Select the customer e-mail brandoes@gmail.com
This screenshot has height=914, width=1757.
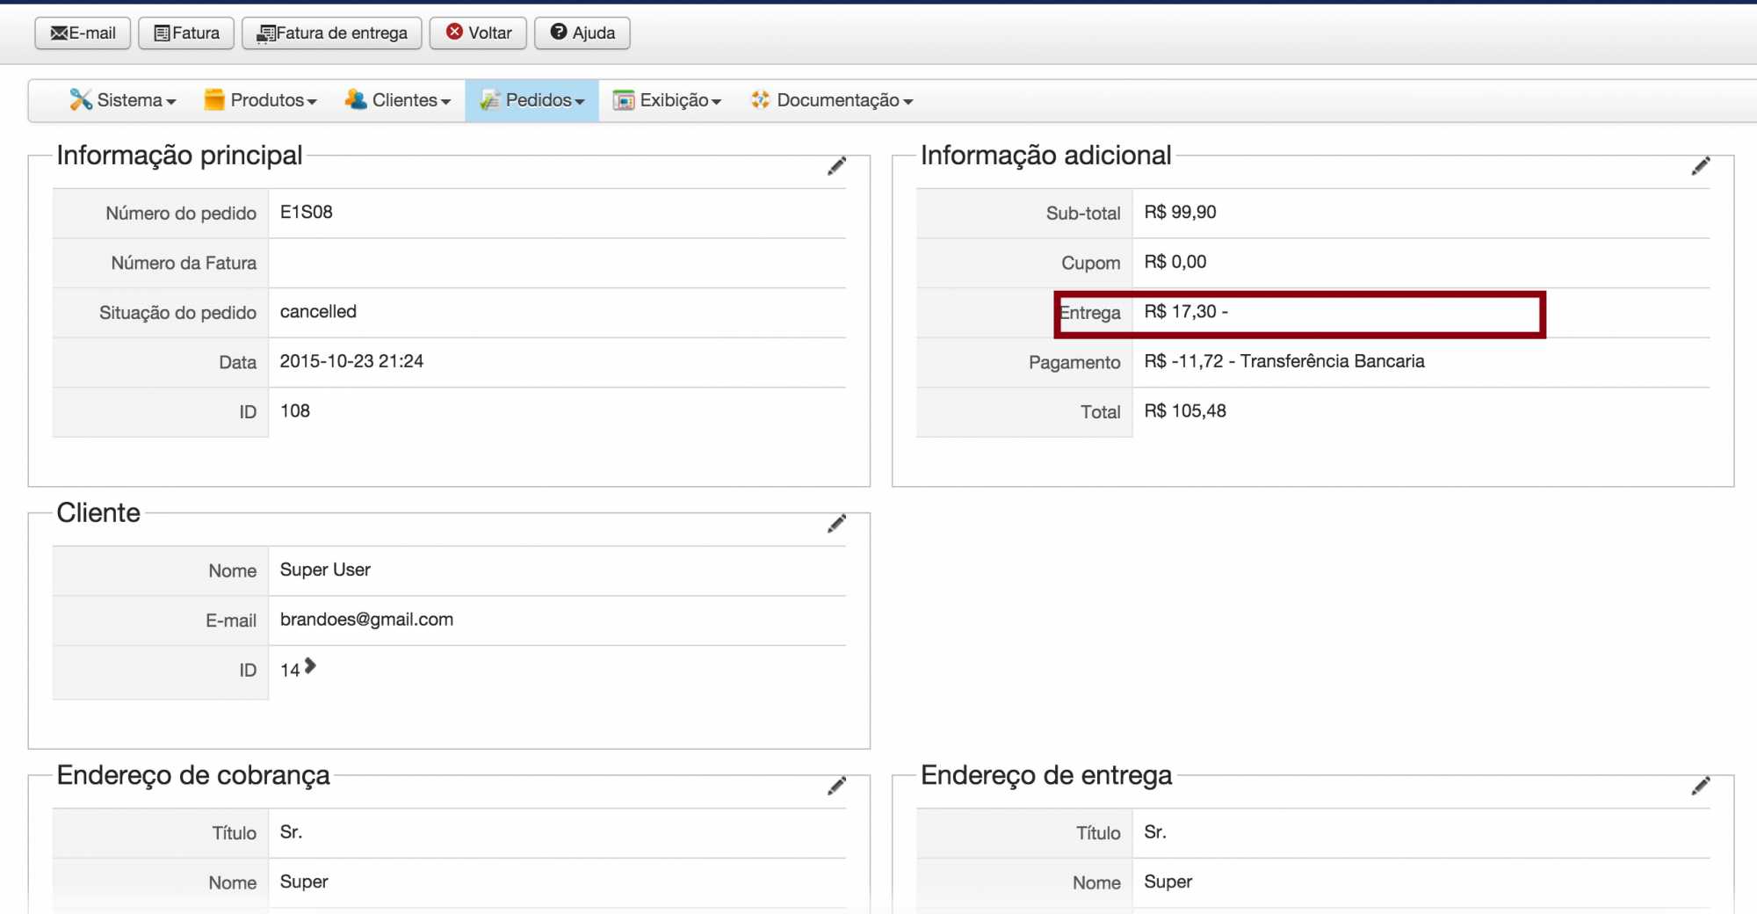point(366,620)
